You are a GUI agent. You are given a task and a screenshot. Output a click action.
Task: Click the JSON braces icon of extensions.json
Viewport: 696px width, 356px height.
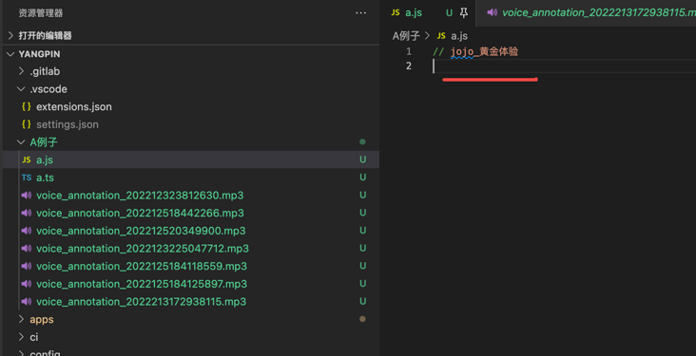click(x=27, y=107)
